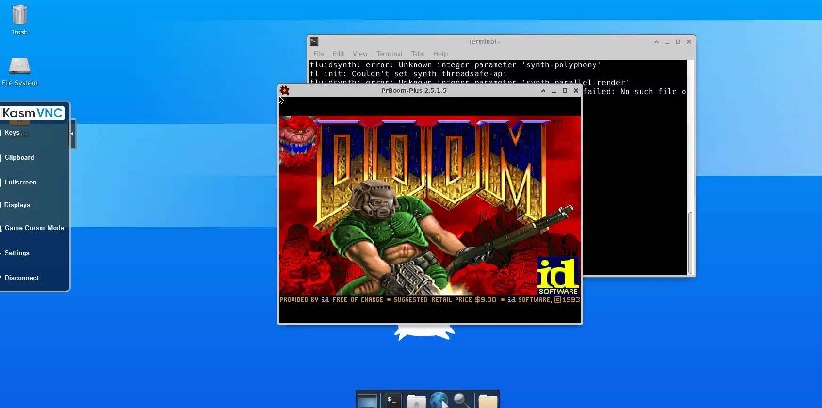This screenshot has width=822, height=408.
Task: Open the Terminal File menu
Action: 318,54
